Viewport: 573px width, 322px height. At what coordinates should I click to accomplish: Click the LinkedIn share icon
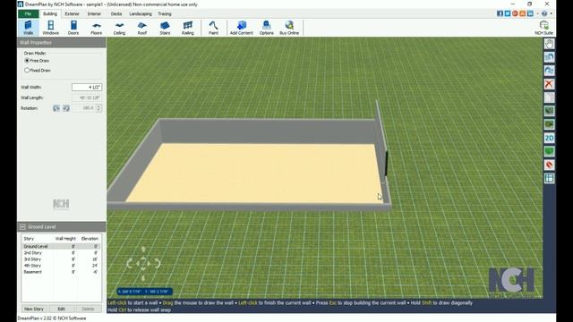pyautogui.click(x=530, y=13)
